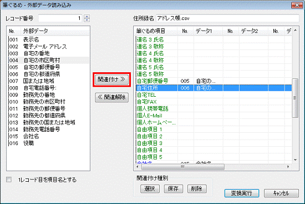Image resolution: width=305 pixels, height=204 pixels.
Task: Select row 002 電子メール アドレス
Action: coord(48,47)
